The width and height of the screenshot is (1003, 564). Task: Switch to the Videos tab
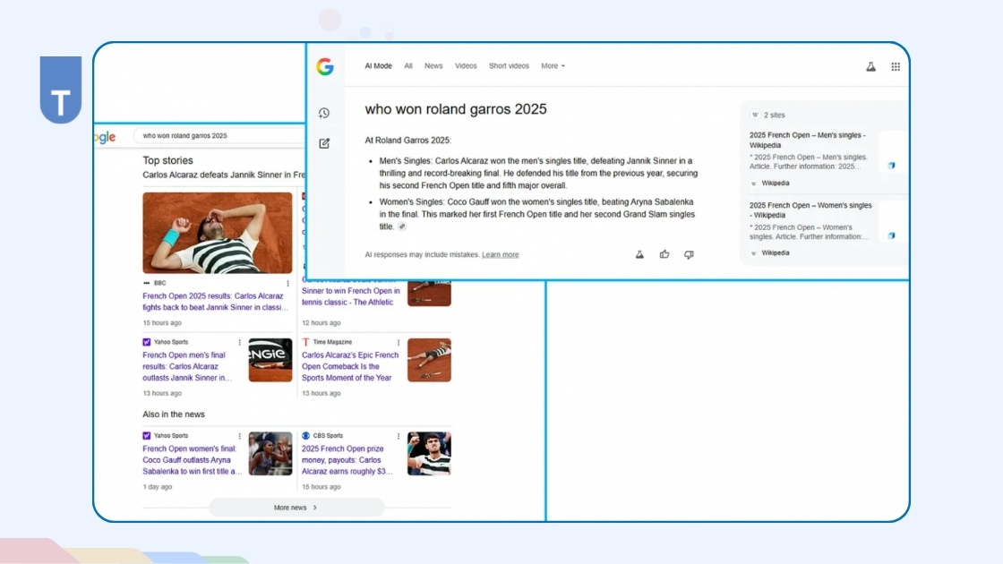coord(466,66)
